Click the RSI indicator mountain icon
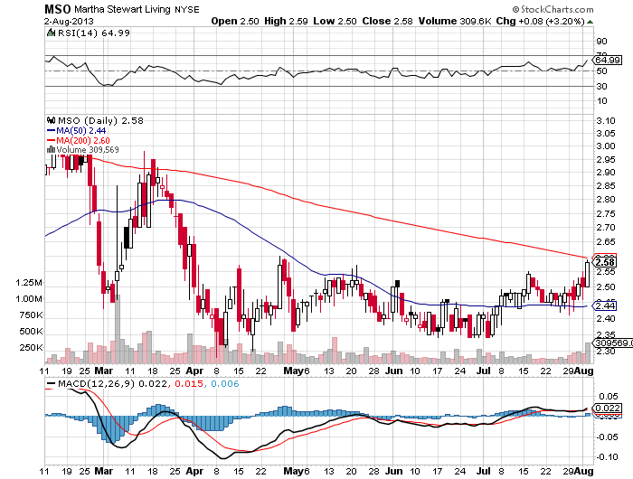Screen dimensions: 633x479 51,33
